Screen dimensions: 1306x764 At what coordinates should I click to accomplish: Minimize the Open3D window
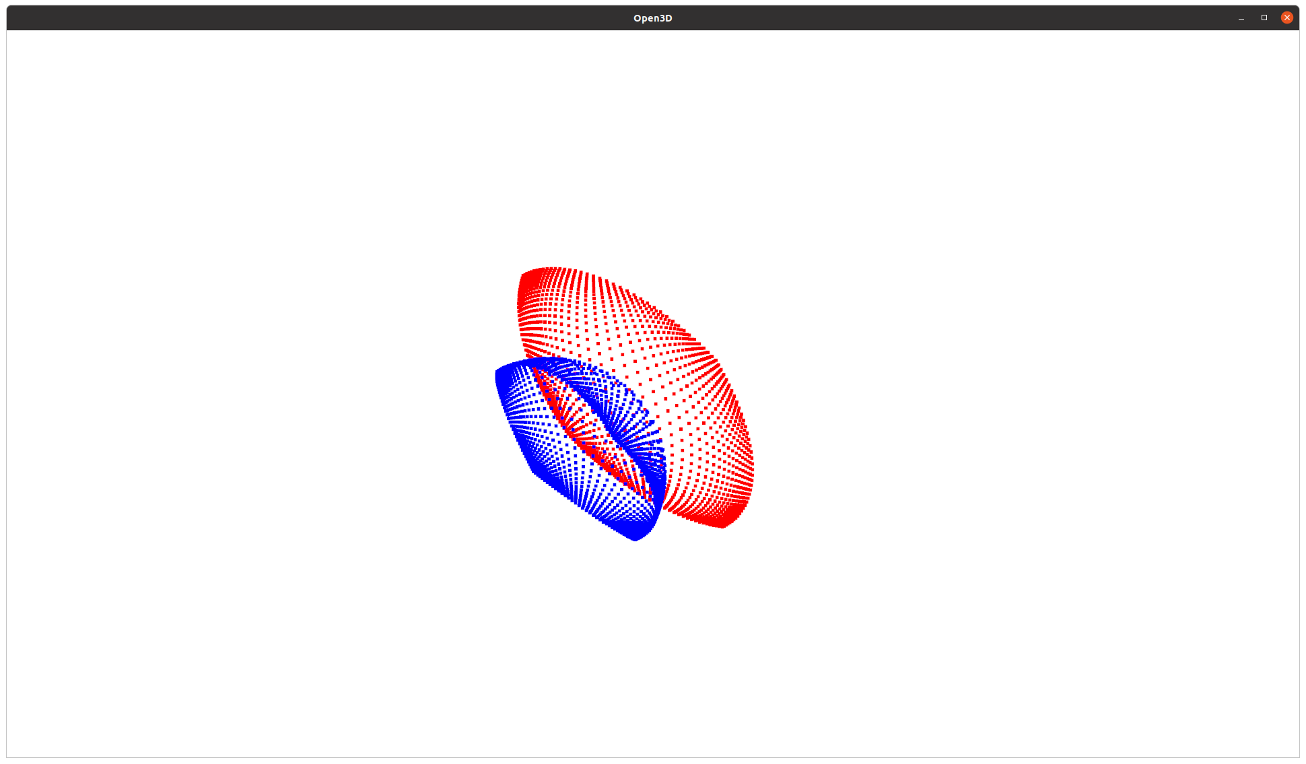1241,18
